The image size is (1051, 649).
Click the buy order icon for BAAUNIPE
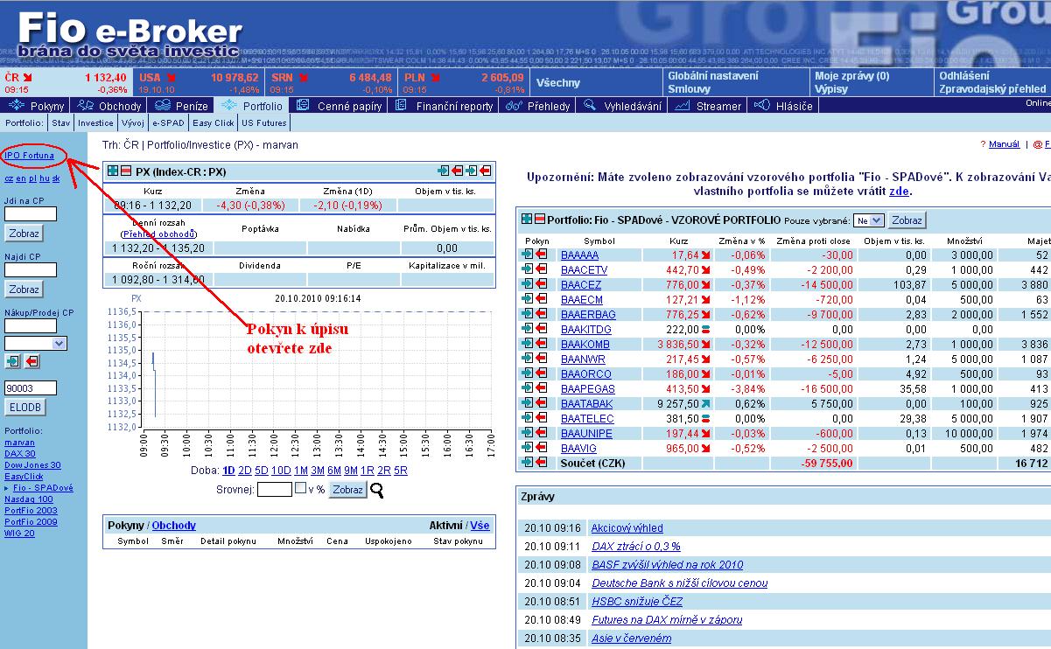(x=527, y=433)
